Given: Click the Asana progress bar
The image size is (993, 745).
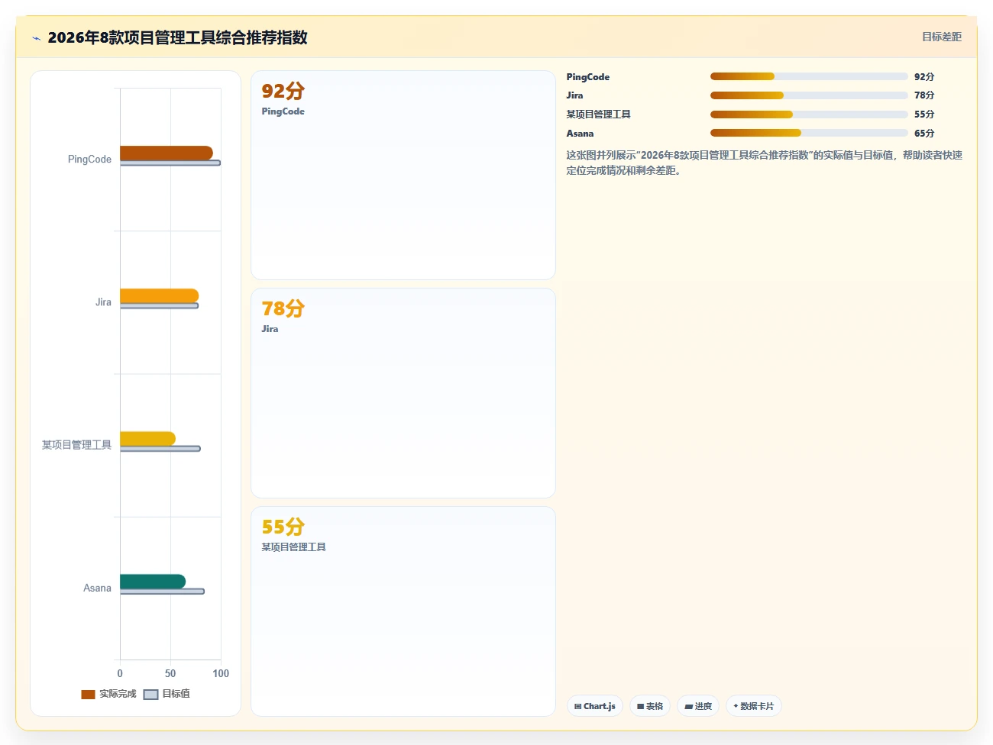Looking at the screenshot, I should coord(809,133).
